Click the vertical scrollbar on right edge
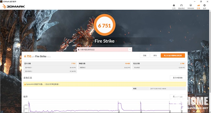This screenshot has width=211, height=113. point(210,51)
